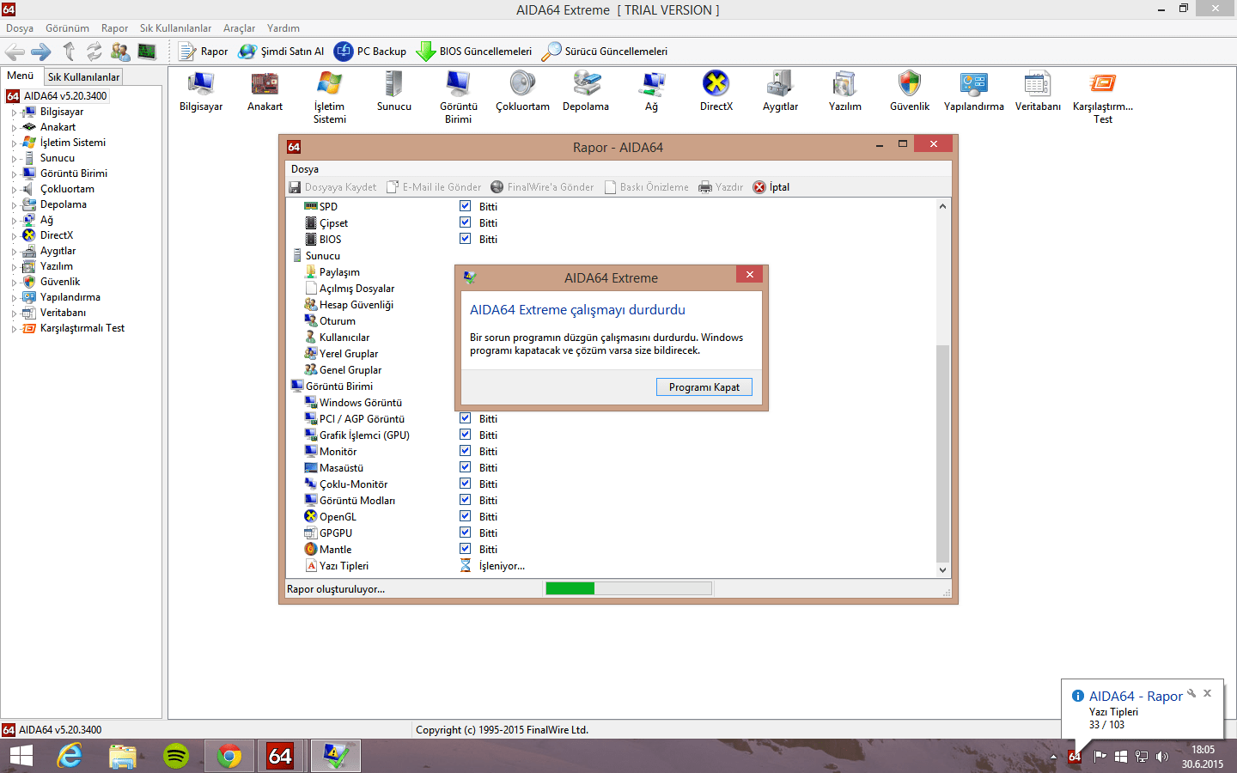
Task: Open BIOS Güncellemeleri from the toolbar
Action: [x=474, y=52]
